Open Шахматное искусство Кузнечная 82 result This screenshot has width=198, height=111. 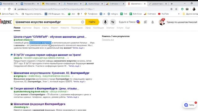point(52,73)
